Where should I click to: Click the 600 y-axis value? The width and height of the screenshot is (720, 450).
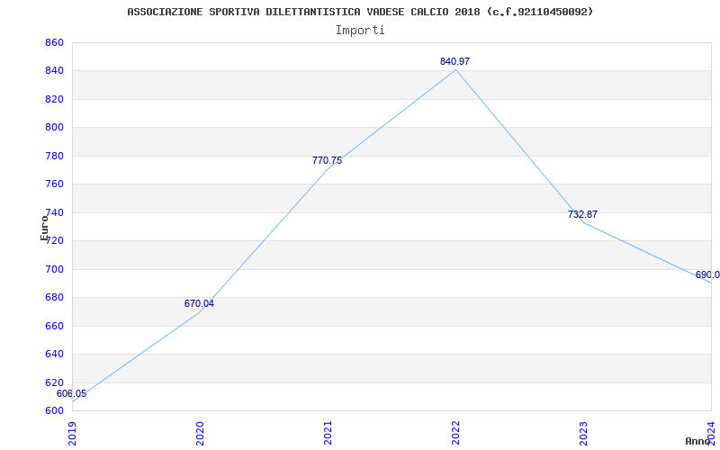(54, 411)
